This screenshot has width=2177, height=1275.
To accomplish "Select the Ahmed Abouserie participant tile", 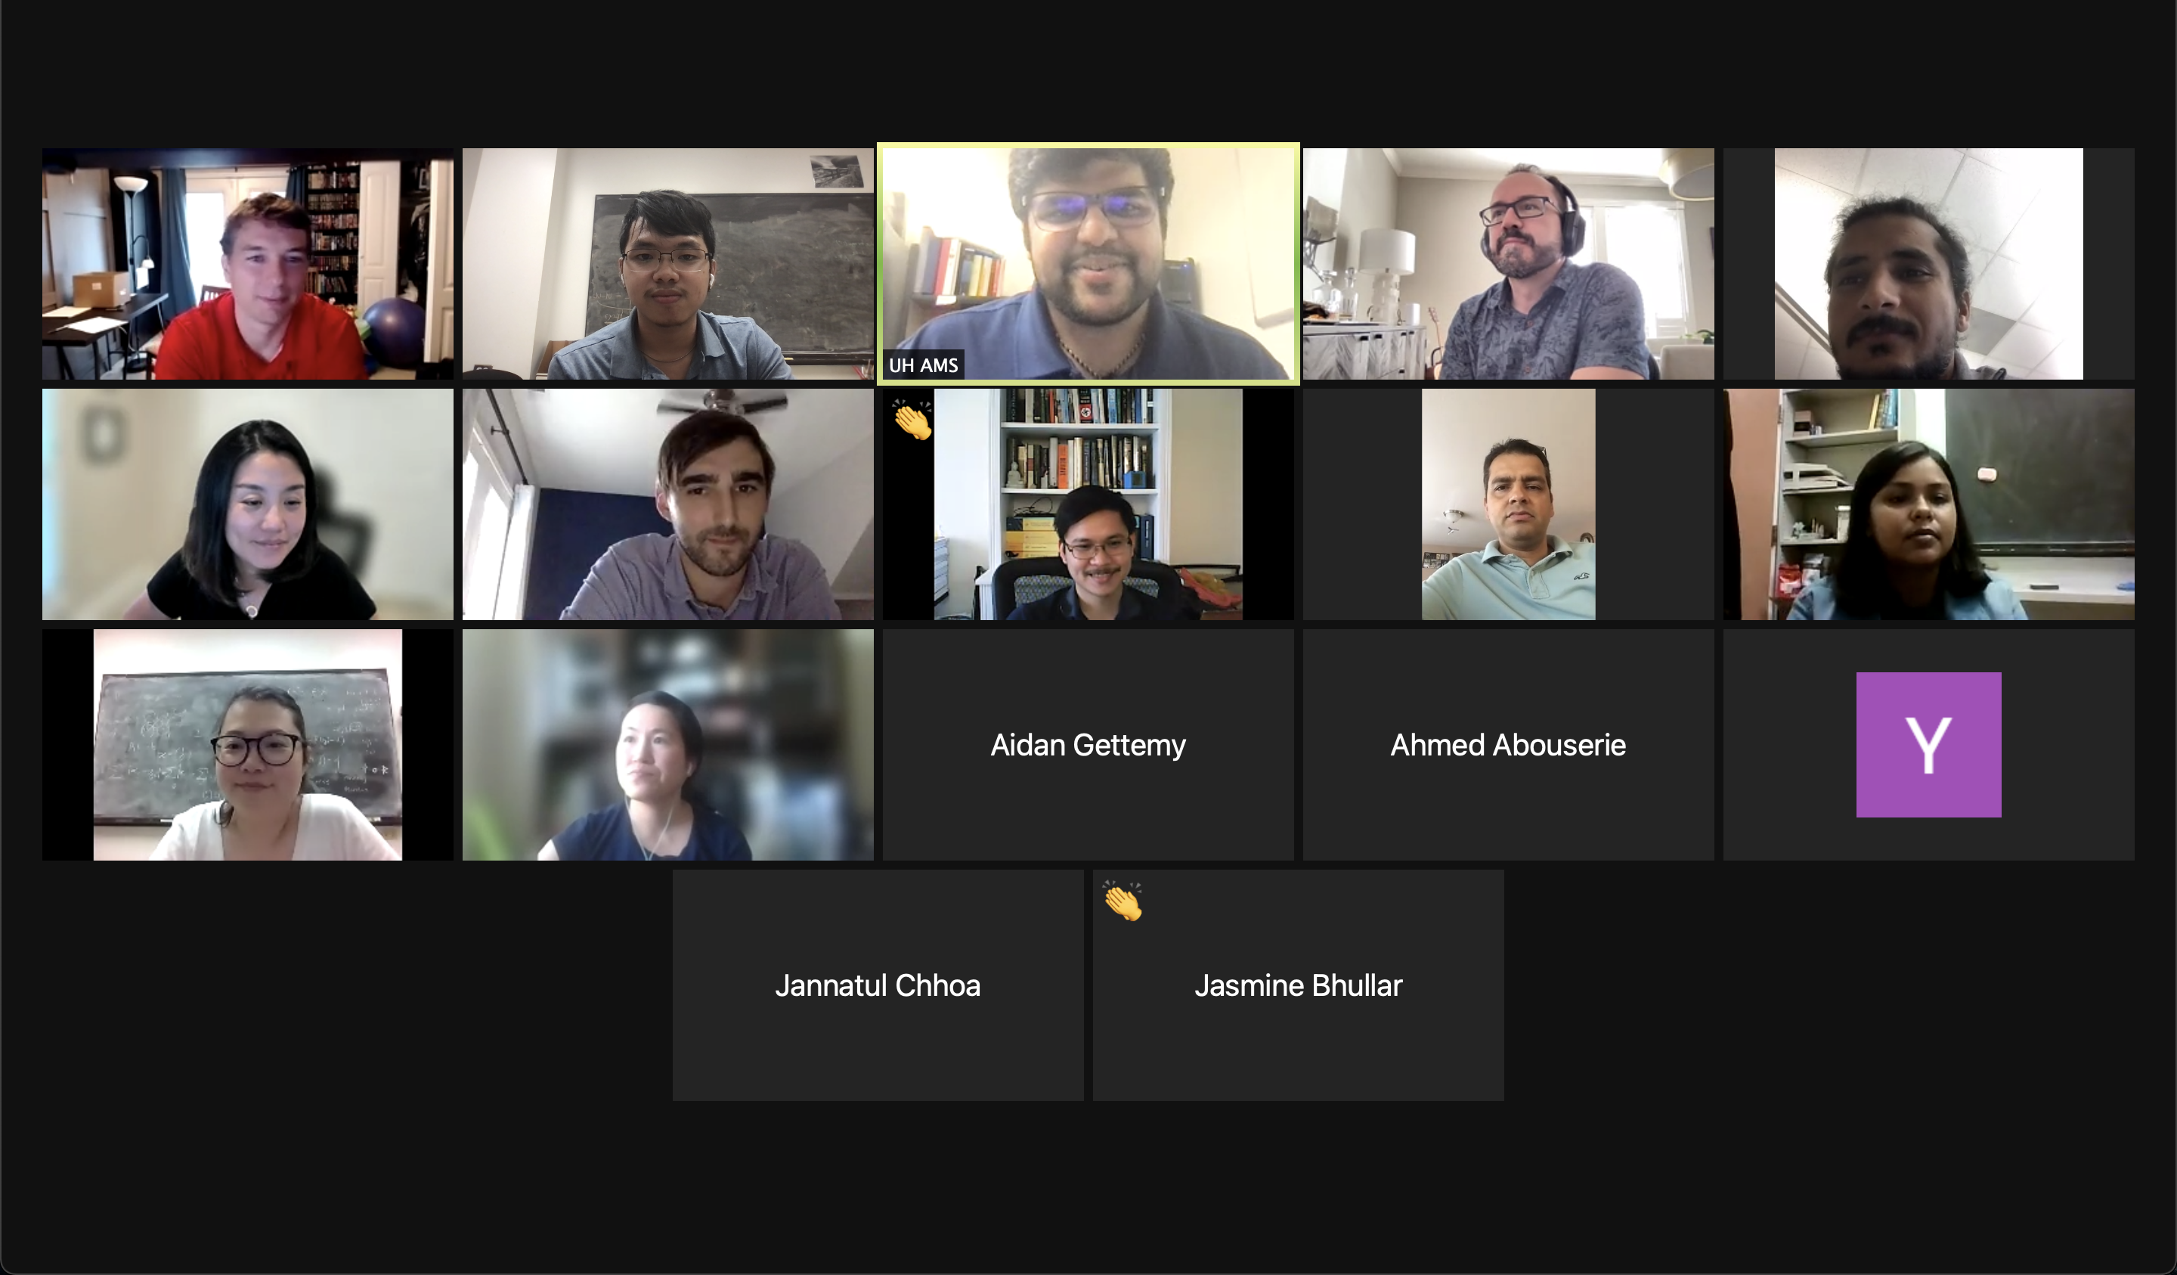I will pos(1508,744).
